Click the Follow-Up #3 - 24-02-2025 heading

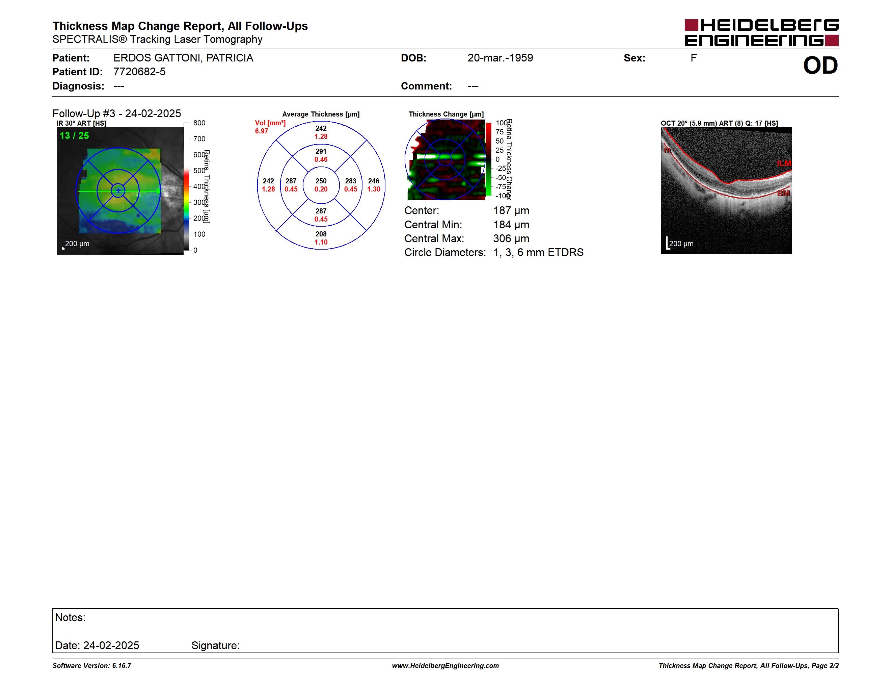pyautogui.click(x=117, y=113)
